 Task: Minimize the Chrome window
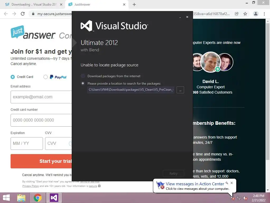247,3
